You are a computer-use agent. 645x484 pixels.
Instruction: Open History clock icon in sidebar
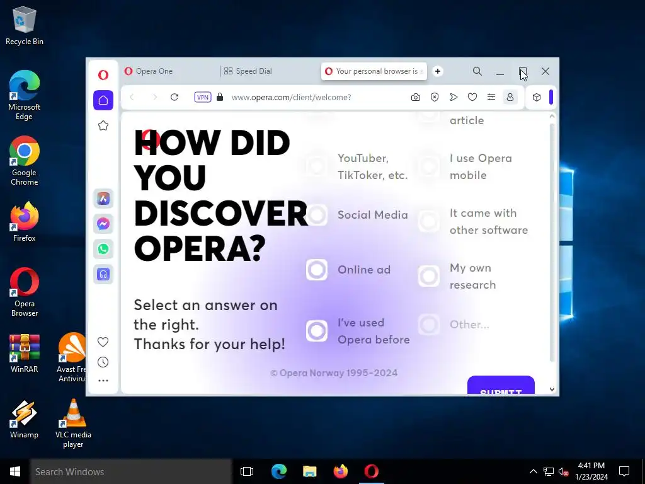[x=103, y=362]
